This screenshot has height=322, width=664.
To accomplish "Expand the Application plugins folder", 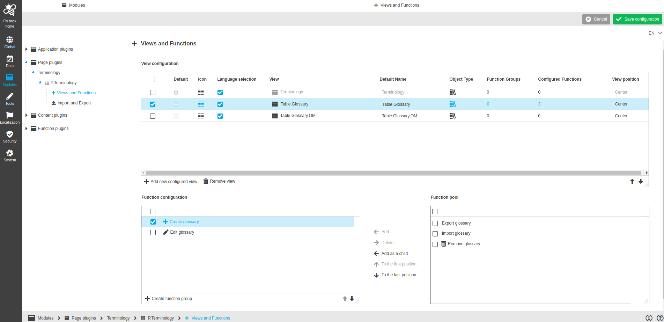I will click(26, 49).
